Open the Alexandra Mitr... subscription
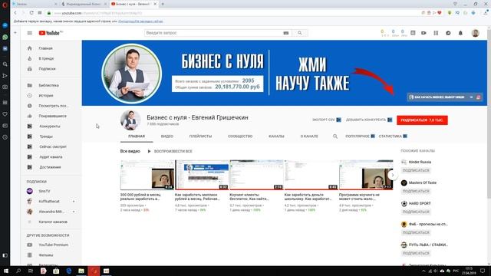 point(51,212)
